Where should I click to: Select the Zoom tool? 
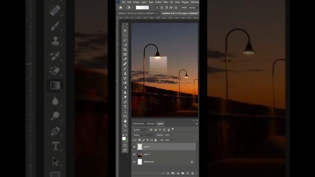pyautogui.click(x=125, y=126)
